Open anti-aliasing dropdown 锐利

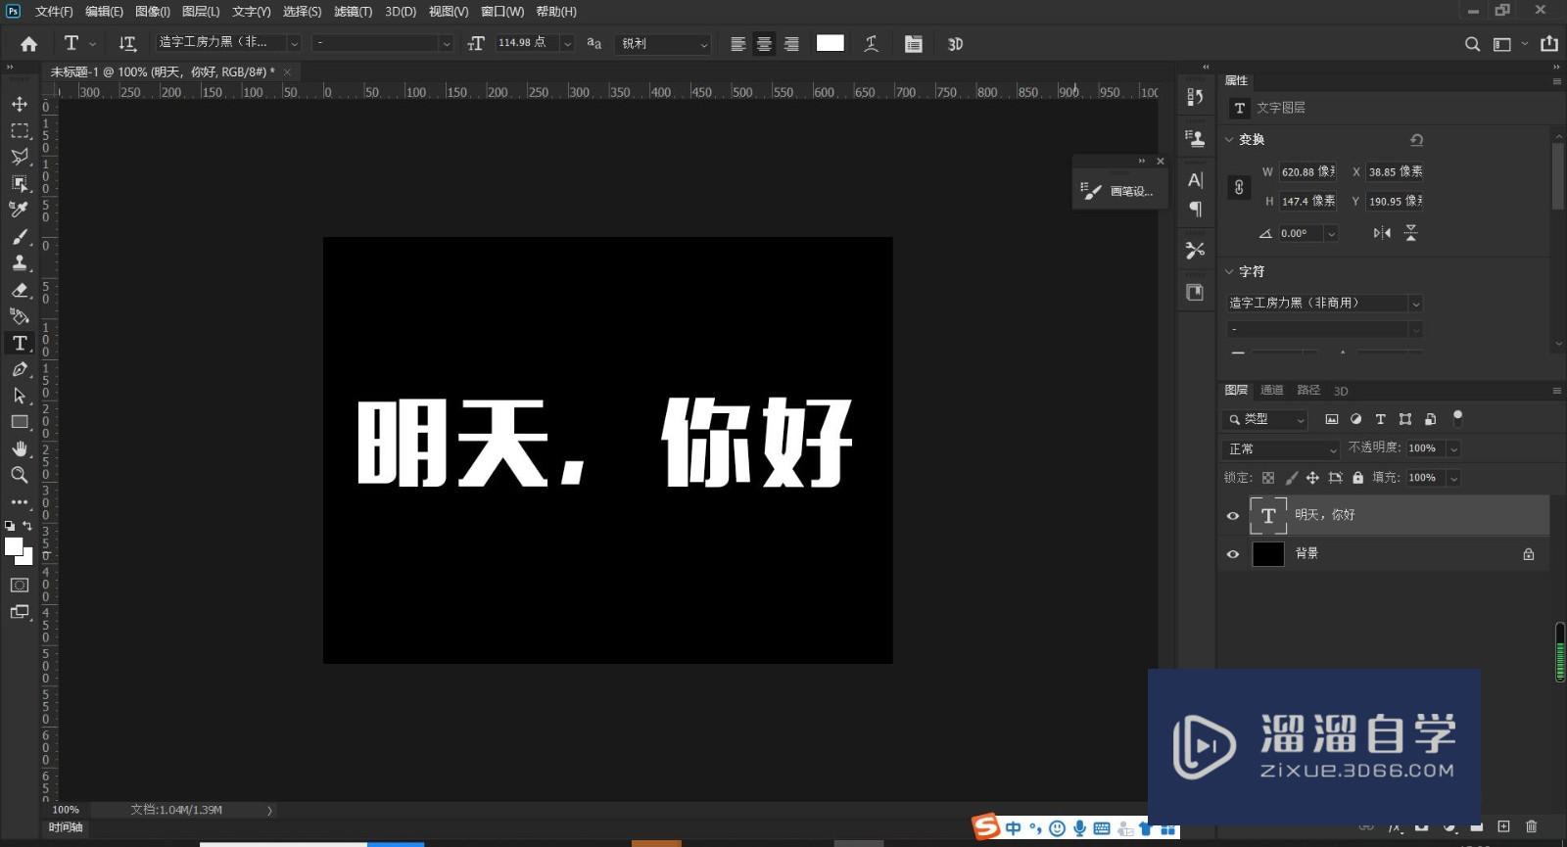pos(663,44)
